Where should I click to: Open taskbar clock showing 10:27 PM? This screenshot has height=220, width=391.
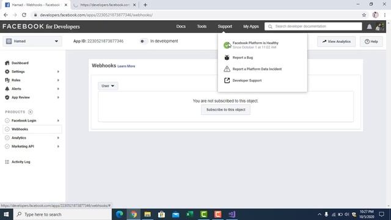(367, 215)
